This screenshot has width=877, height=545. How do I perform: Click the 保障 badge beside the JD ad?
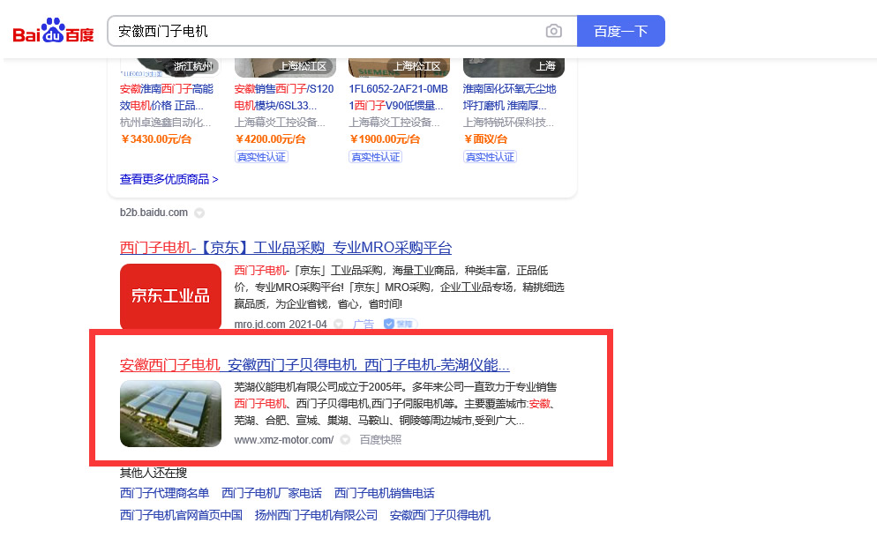[400, 325]
